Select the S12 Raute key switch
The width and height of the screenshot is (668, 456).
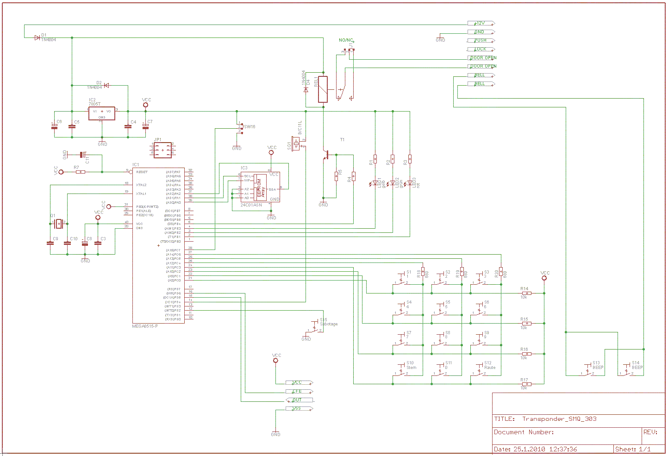click(479, 370)
